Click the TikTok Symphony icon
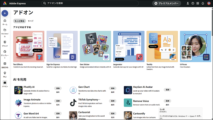This screenshot has width=213, height=120. (73, 103)
